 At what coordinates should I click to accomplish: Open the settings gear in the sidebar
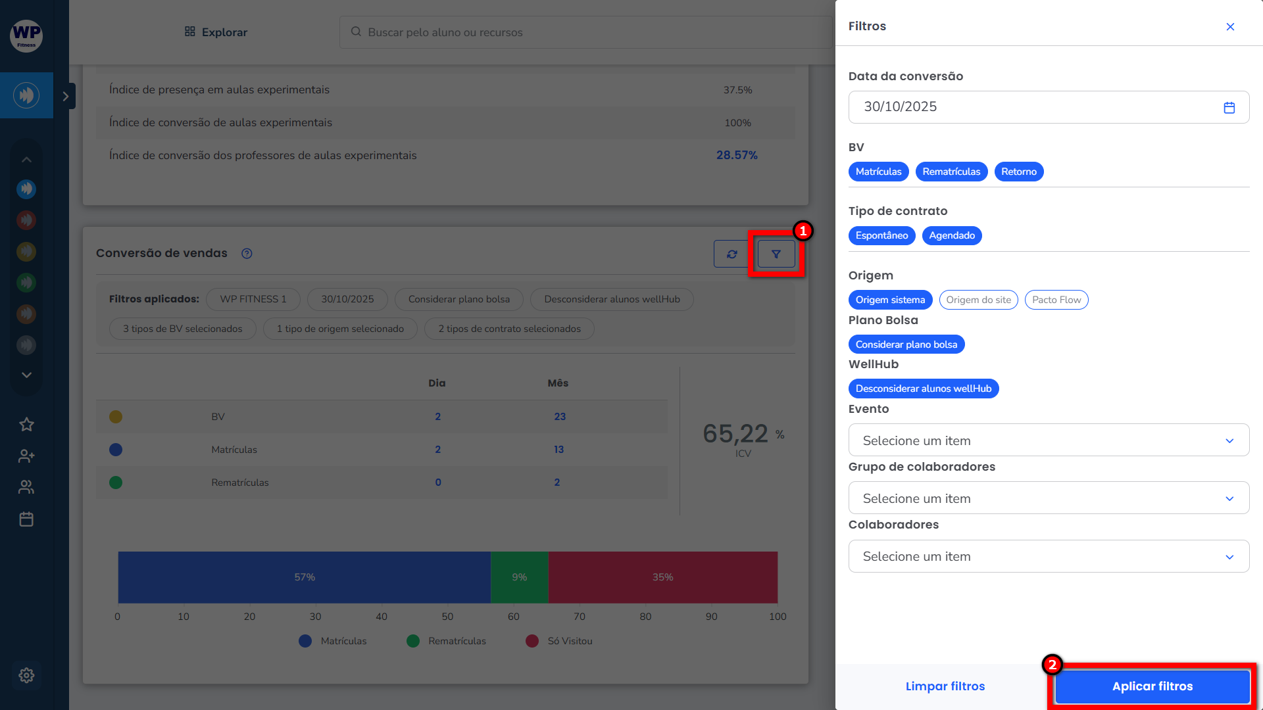26,675
